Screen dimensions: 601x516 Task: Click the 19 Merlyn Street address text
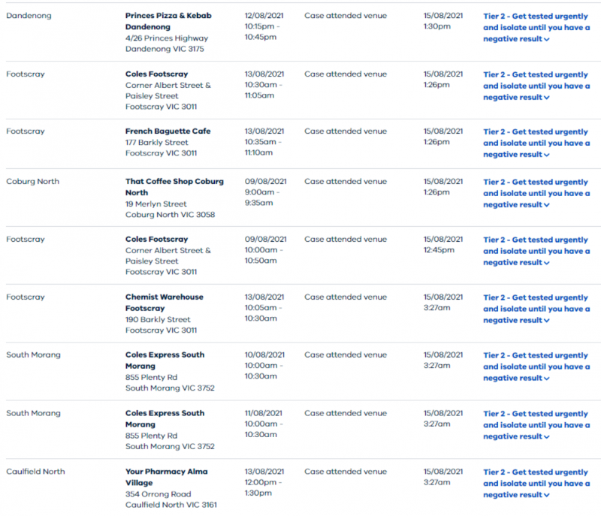coord(156,204)
